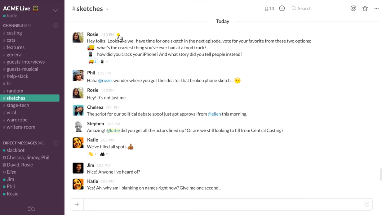382x215 pixels.
Task: Show the member list with 13 members
Action: (x=269, y=8)
